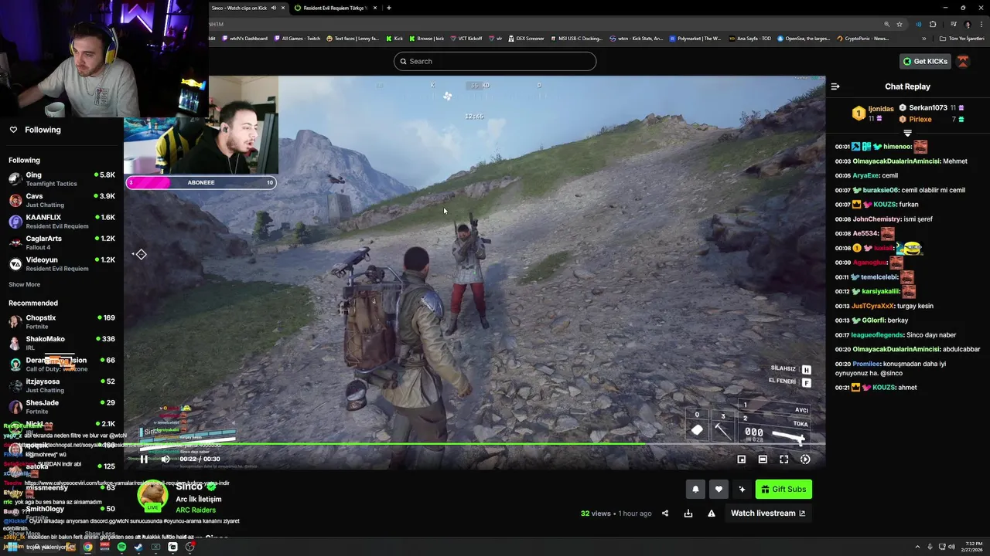This screenshot has height=556, width=990.
Task: Mute the Sinco tab audio icon
Action: point(274,8)
